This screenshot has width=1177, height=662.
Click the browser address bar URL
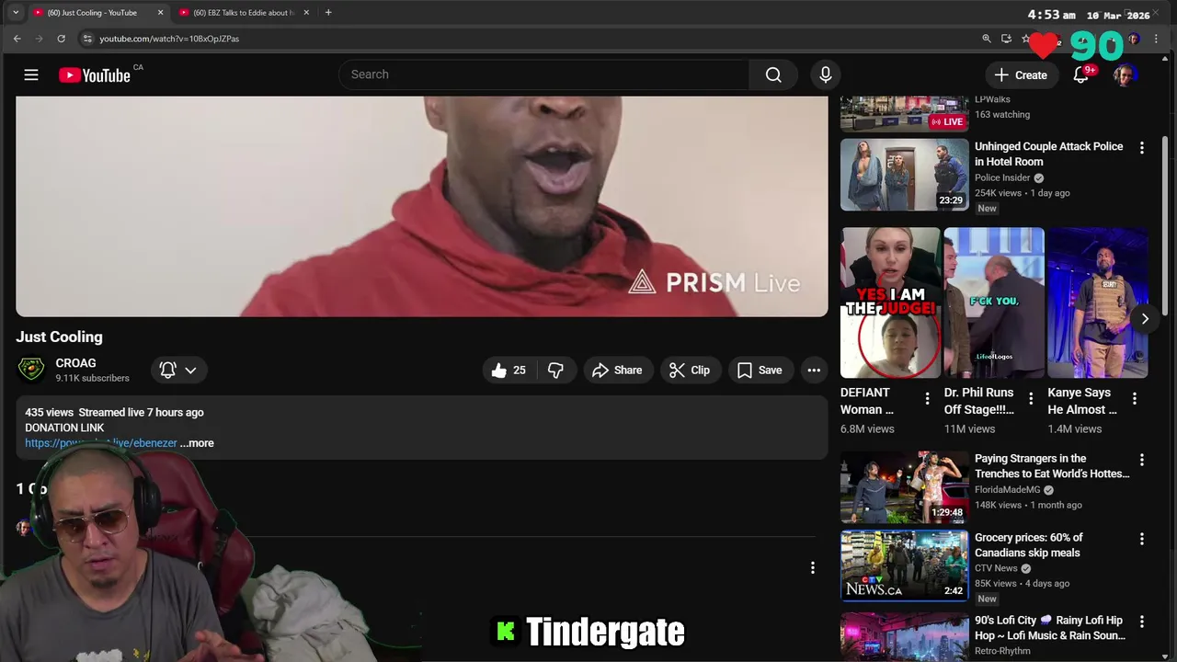pos(169,39)
